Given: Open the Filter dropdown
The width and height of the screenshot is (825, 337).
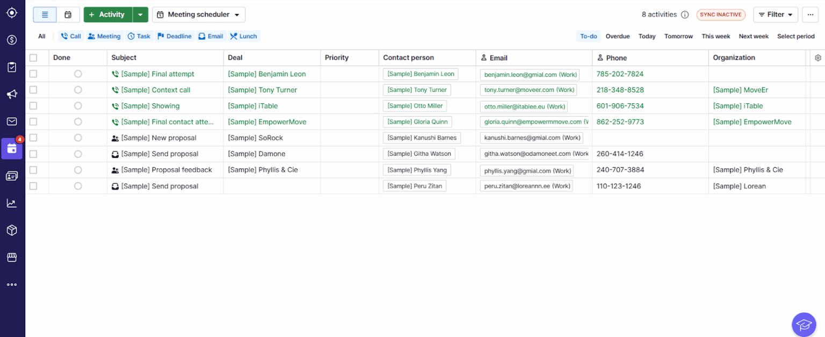Looking at the screenshot, I should [775, 15].
